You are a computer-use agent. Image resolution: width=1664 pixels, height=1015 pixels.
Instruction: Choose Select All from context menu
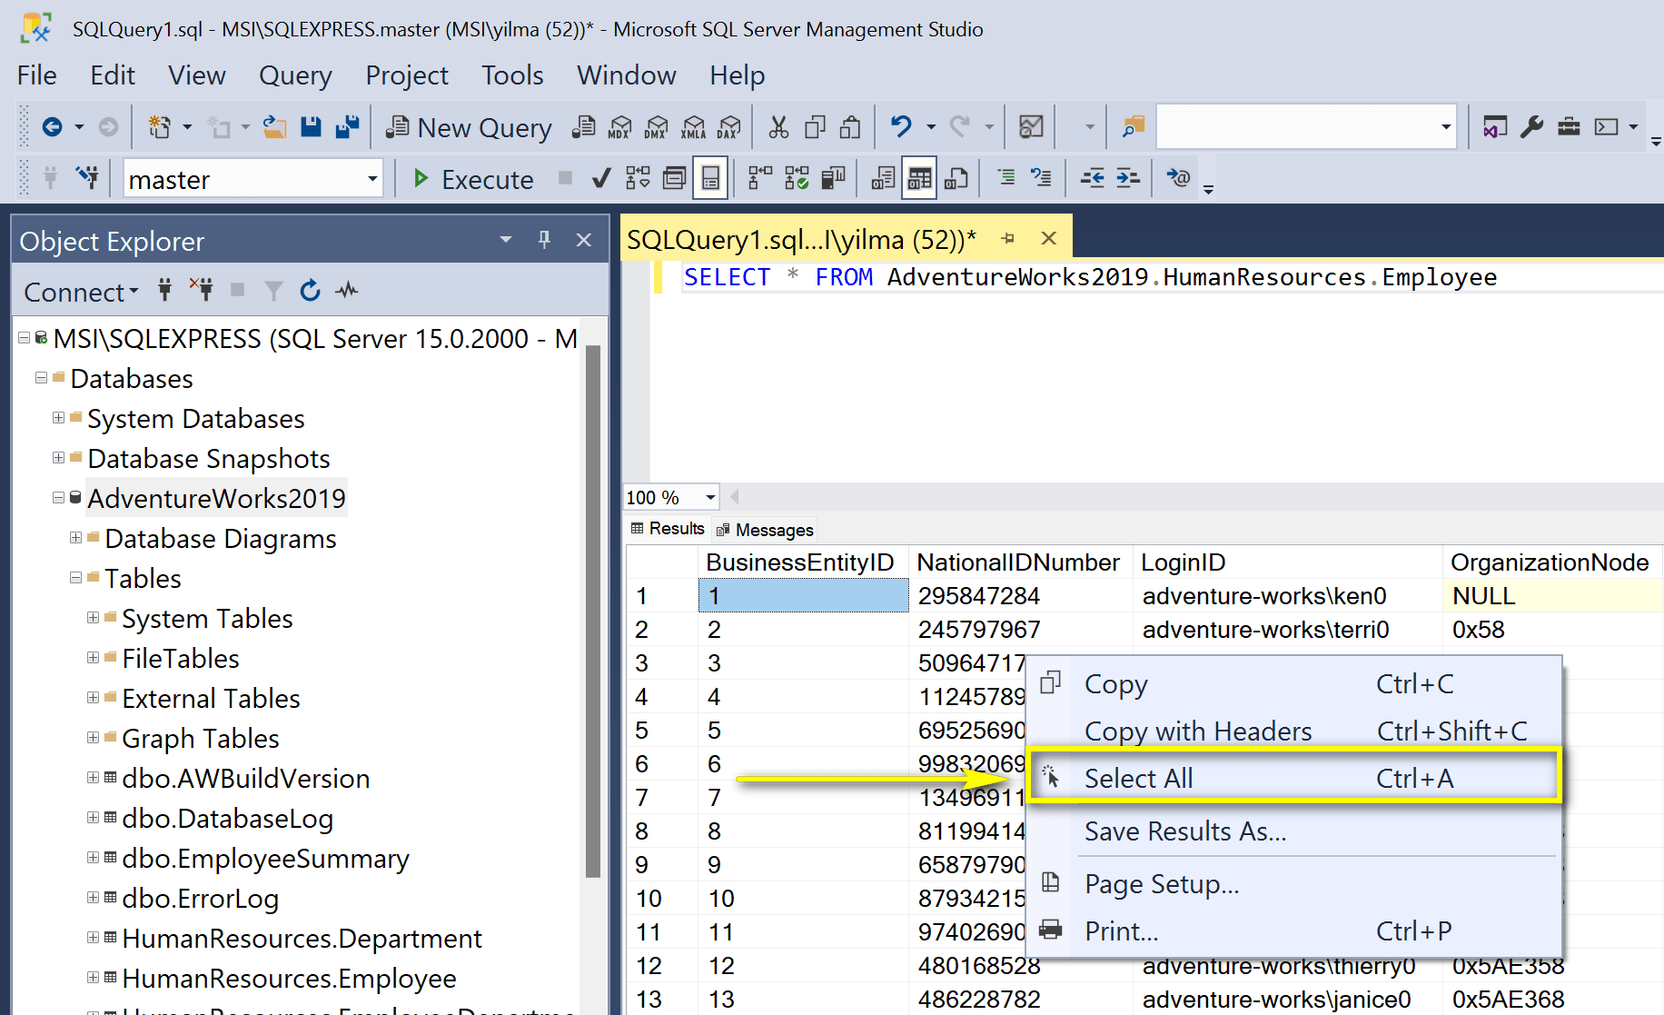pyautogui.click(x=1294, y=779)
